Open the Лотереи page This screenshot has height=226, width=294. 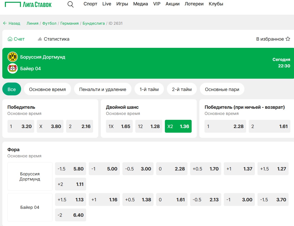pyautogui.click(x=194, y=4)
